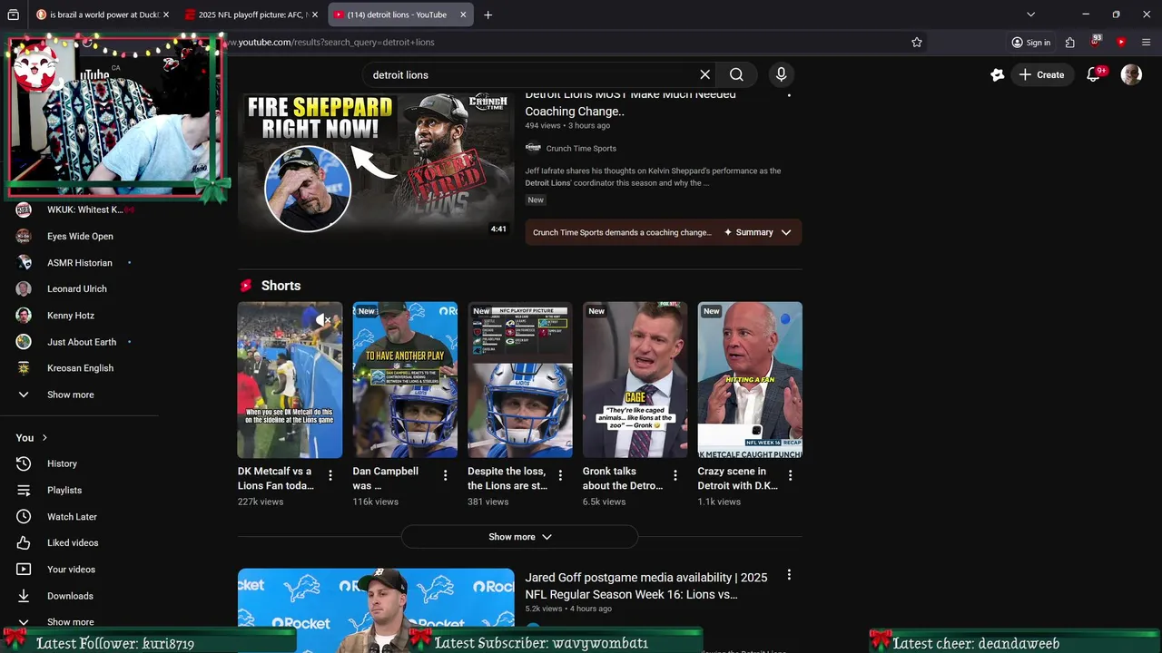Viewport: 1162px width, 653px height.
Task: Open the notifications bell
Action: (x=1094, y=74)
